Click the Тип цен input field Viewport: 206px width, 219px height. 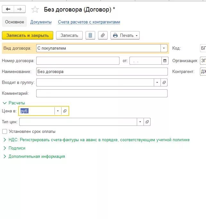tap(78, 122)
